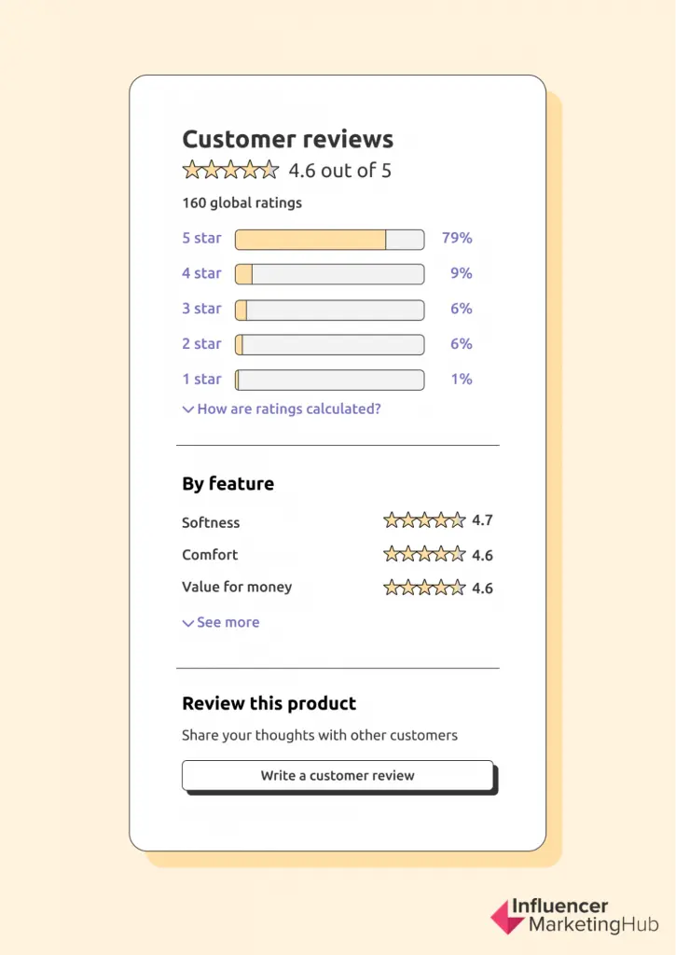Open the 3 star reviews link
Viewport: 676px width, 955px height.
(x=201, y=309)
